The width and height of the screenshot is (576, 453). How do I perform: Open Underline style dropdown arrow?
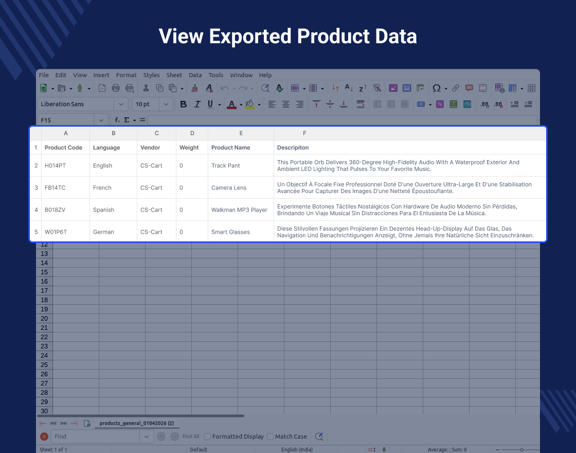point(220,105)
